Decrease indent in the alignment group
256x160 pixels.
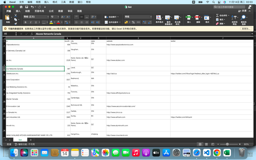(x=92, y=22)
